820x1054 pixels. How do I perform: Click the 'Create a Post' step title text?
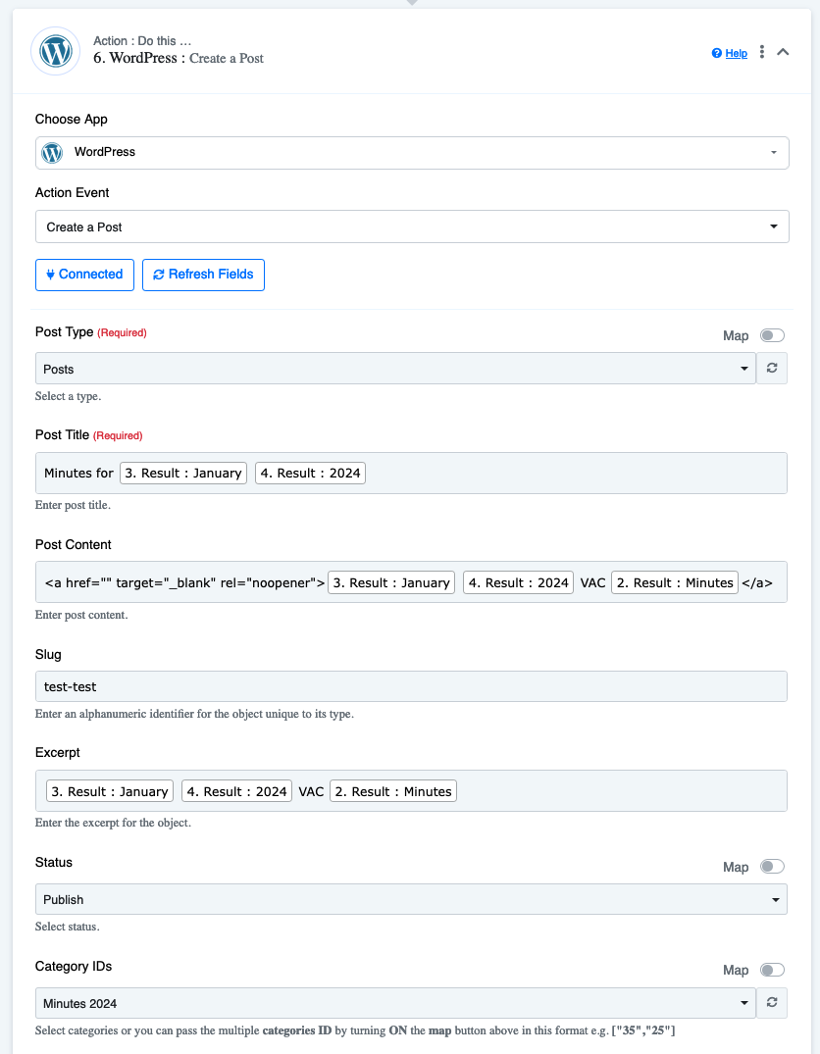click(x=226, y=59)
